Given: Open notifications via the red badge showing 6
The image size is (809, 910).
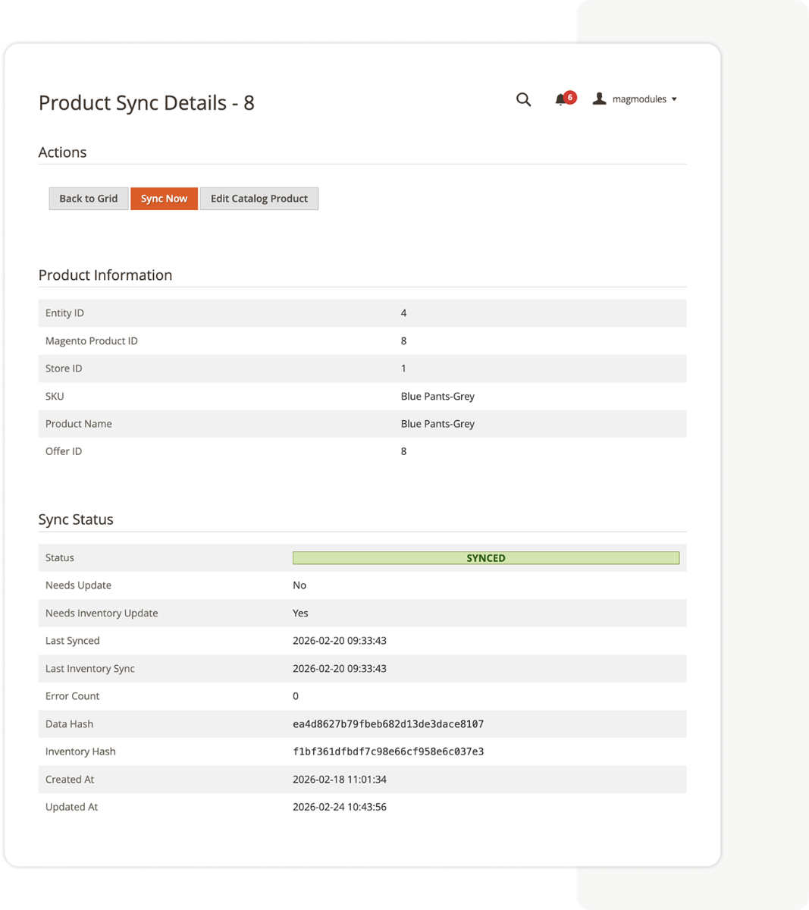Looking at the screenshot, I should pyautogui.click(x=569, y=97).
